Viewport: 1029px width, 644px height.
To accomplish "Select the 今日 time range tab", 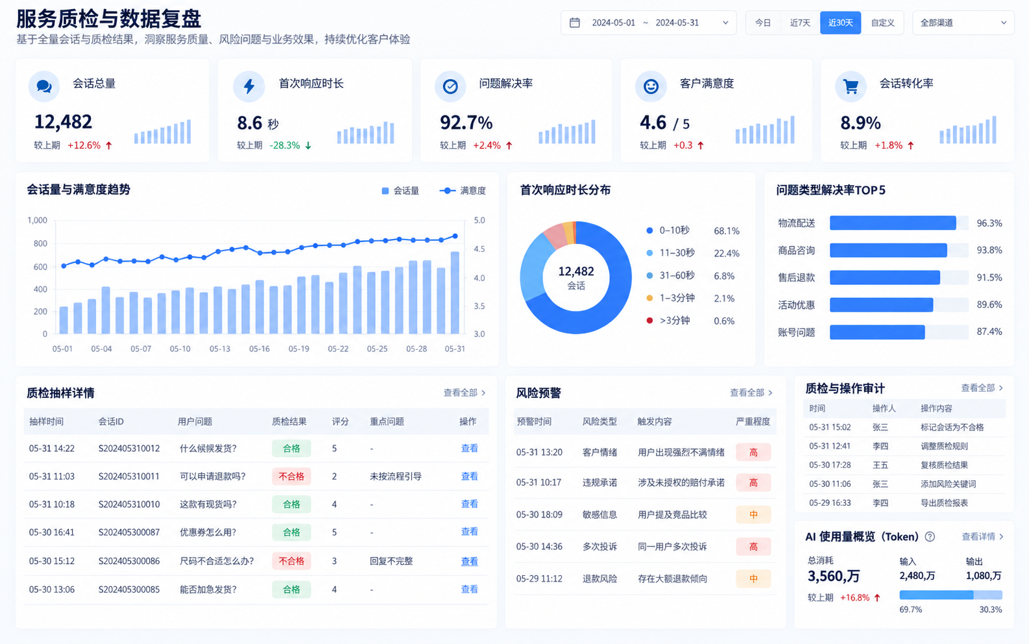I will click(x=763, y=23).
